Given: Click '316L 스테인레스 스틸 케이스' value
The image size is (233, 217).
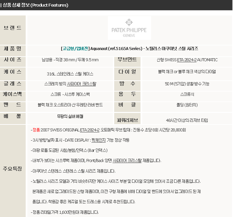Looking at the screenshot, I should (x=70, y=74).
